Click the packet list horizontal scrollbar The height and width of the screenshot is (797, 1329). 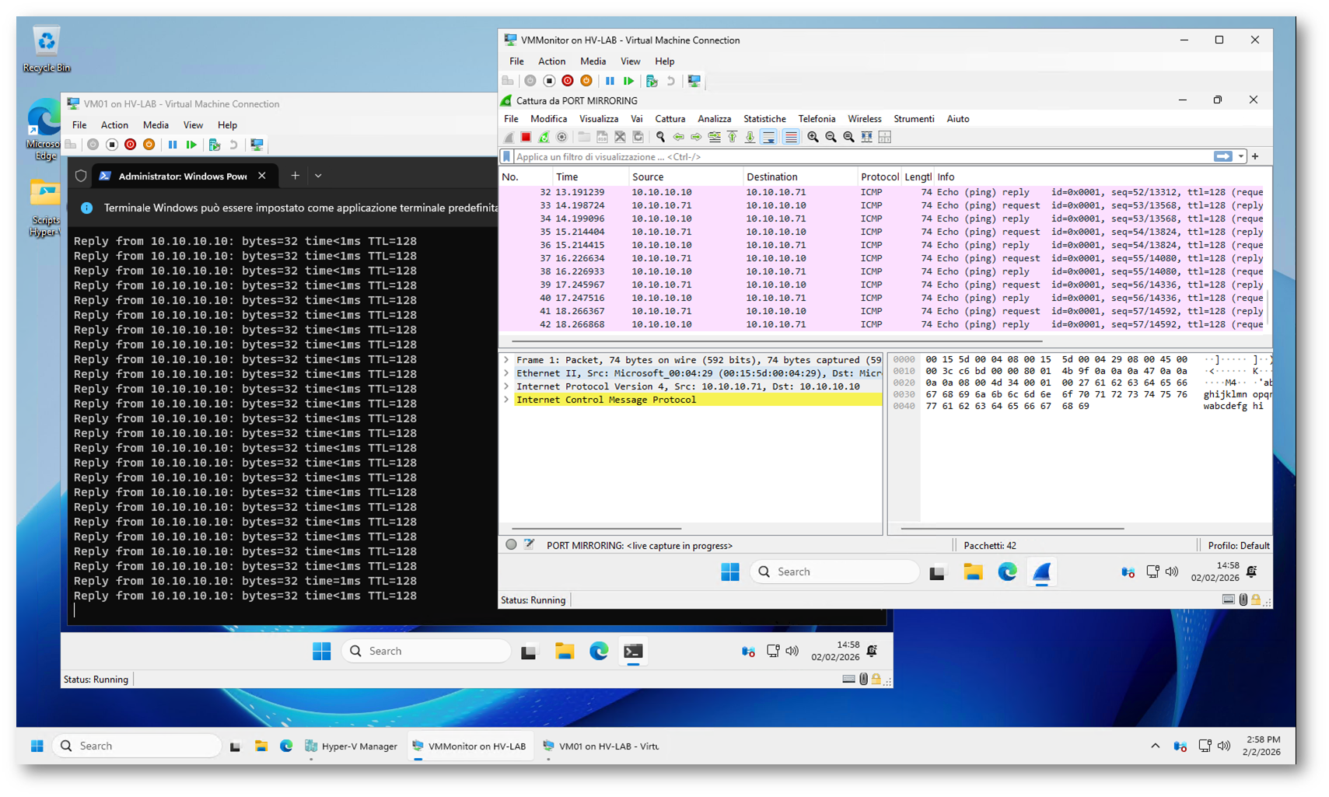pyautogui.click(x=776, y=341)
